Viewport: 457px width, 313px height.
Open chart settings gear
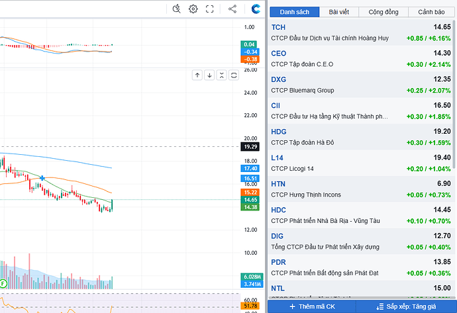193,9
